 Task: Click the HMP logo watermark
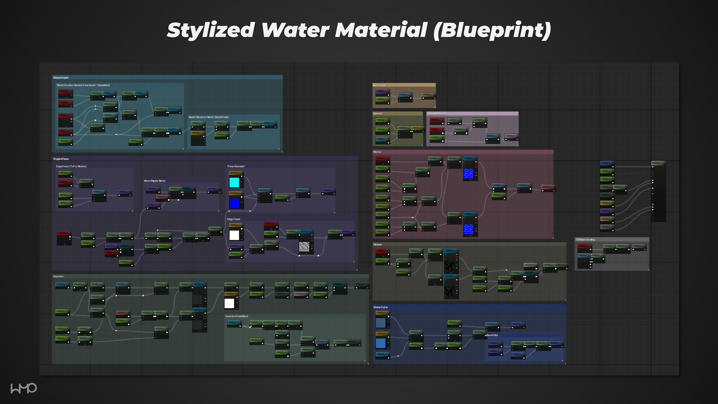pos(24,388)
